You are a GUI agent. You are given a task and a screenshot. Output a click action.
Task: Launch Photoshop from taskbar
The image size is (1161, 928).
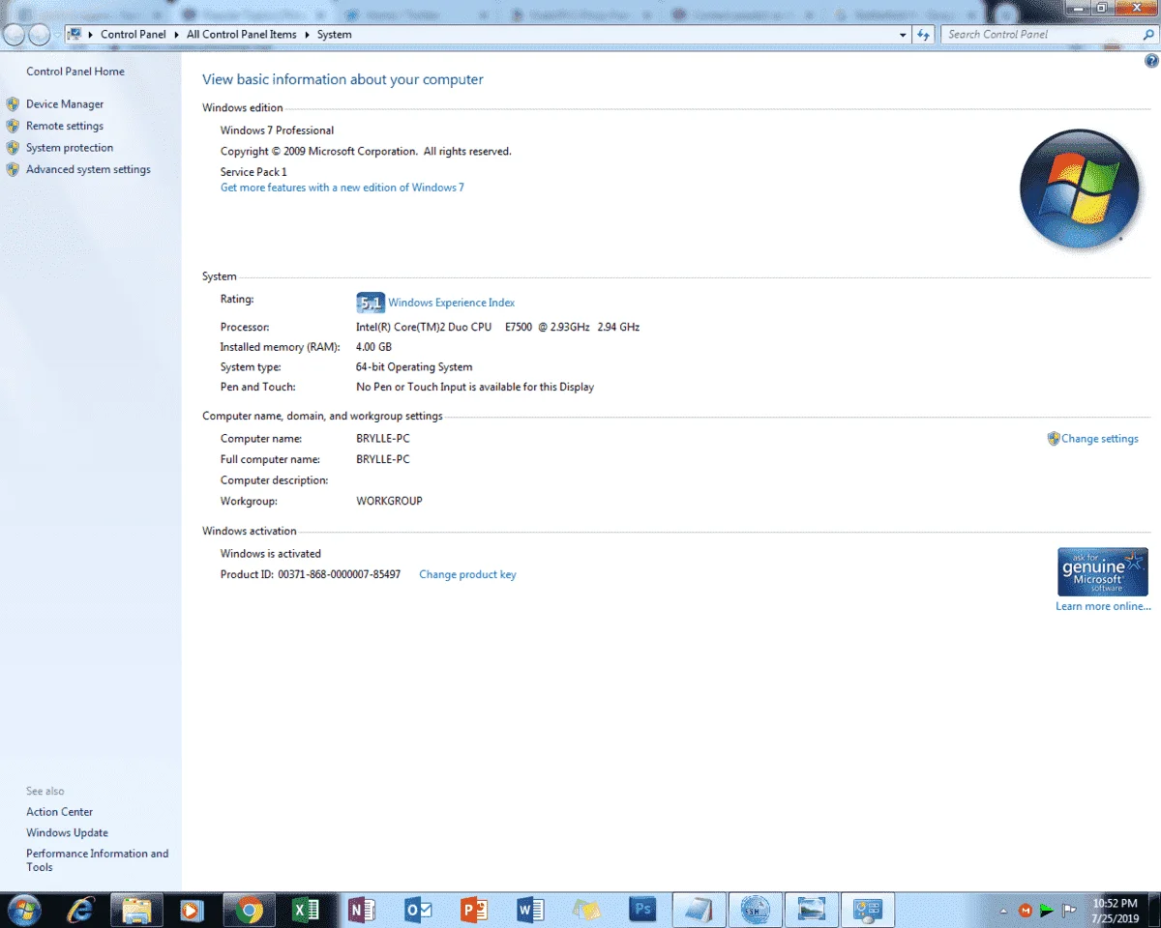point(642,910)
